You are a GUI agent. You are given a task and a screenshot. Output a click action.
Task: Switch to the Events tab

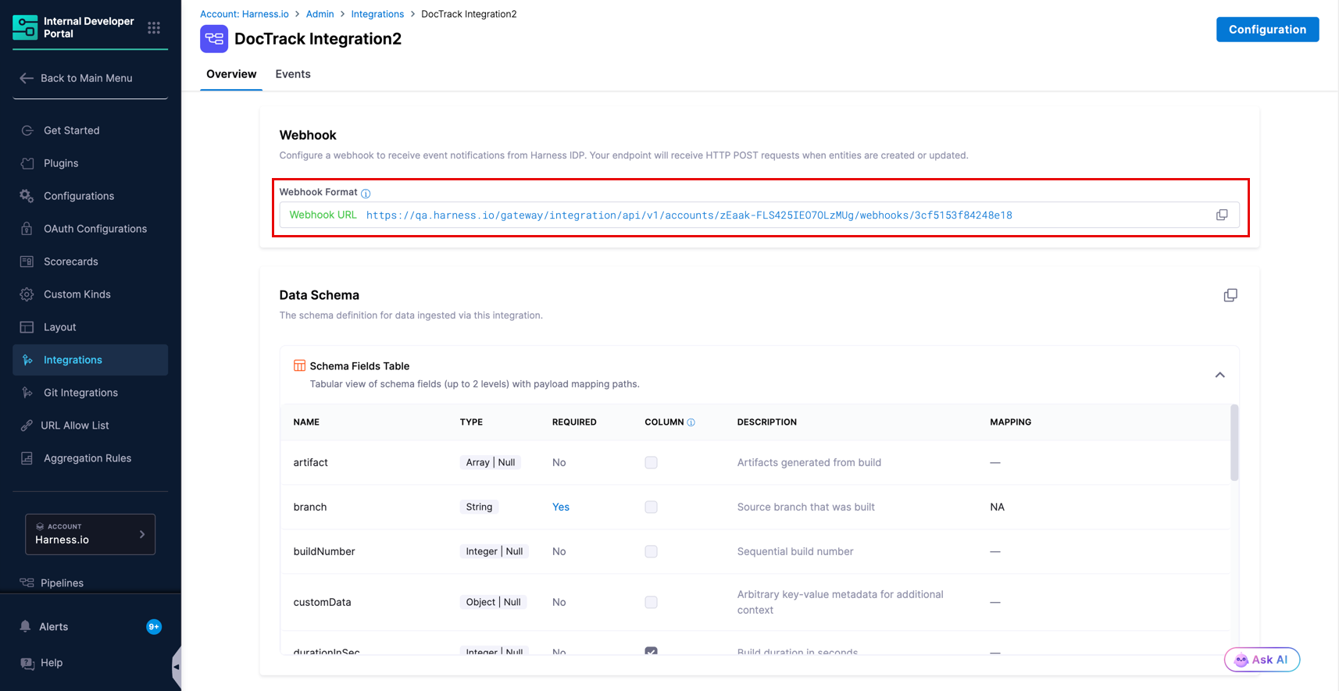coord(293,74)
